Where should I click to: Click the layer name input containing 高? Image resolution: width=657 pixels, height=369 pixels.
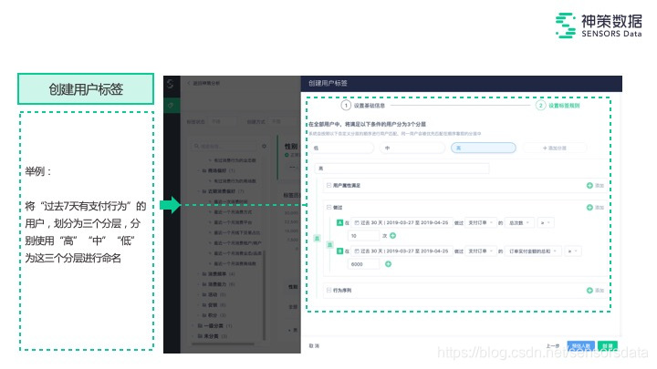[x=401, y=169]
